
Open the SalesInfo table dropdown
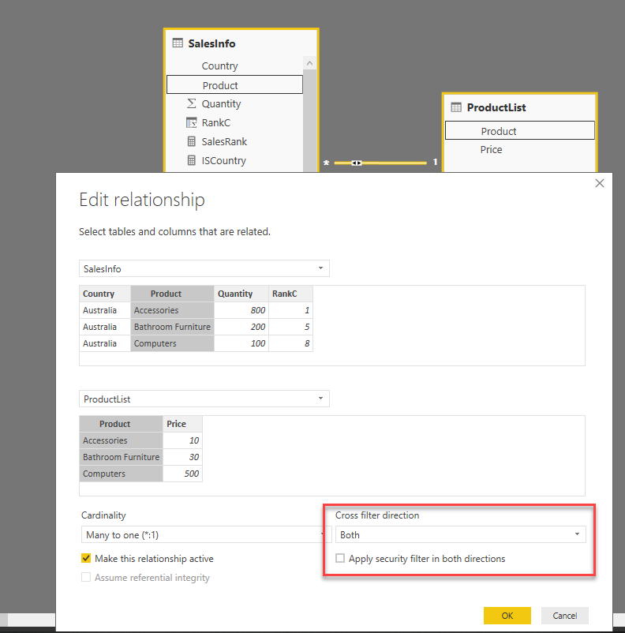coord(204,268)
